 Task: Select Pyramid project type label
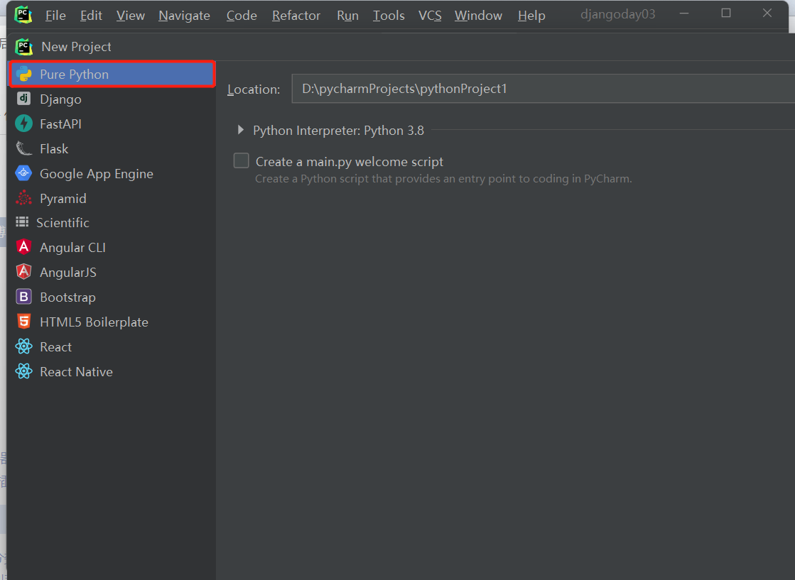click(63, 199)
